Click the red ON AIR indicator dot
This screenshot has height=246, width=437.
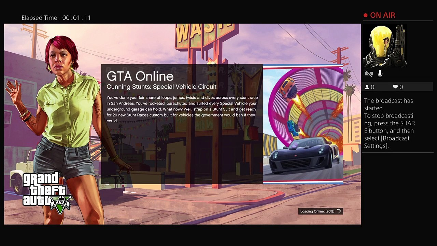click(x=366, y=15)
